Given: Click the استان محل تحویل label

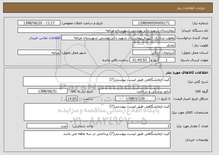Looking at the screenshot, I should 195,53.
